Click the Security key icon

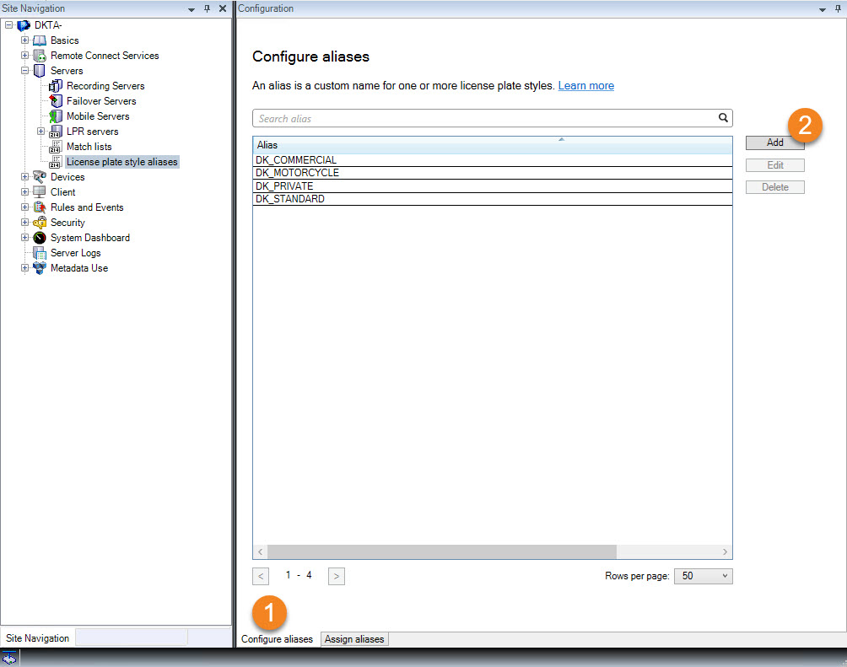[x=39, y=223]
